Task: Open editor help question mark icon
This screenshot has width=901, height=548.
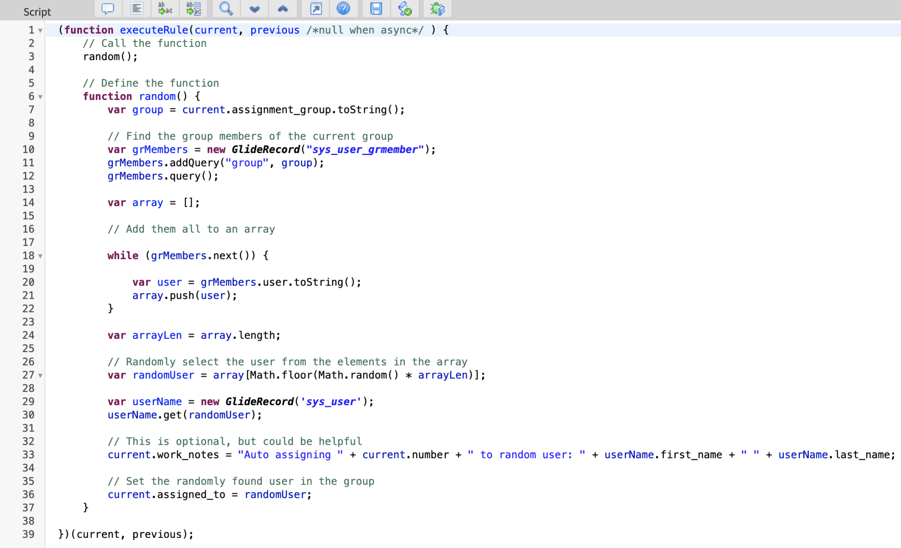Action: click(343, 9)
